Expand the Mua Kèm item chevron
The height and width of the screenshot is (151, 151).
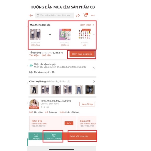(x=94, y=34)
